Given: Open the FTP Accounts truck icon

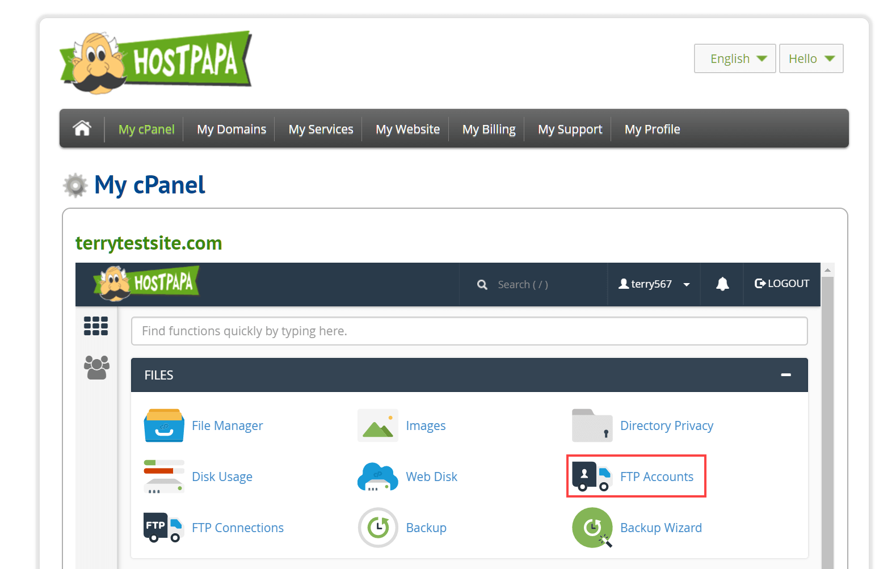Looking at the screenshot, I should point(592,477).
